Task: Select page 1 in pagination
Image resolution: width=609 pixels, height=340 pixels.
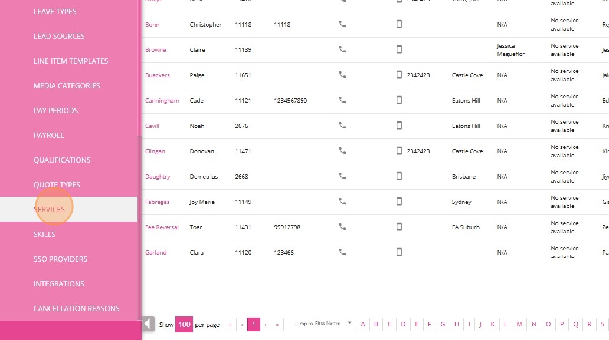Action: (x=254, y=325)
